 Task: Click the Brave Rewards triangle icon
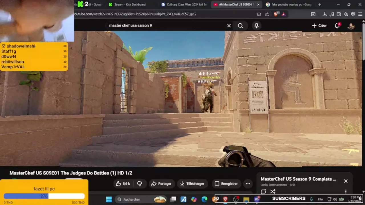[283, 14]
